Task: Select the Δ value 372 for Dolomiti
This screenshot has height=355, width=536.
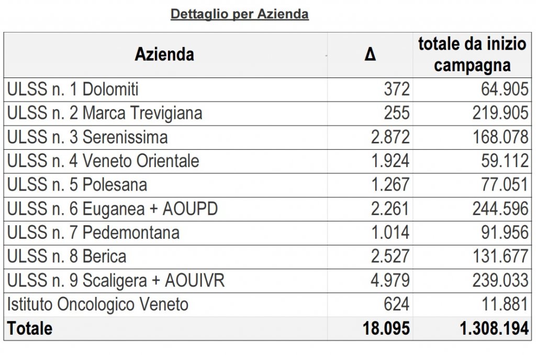Action: point(397,90)
